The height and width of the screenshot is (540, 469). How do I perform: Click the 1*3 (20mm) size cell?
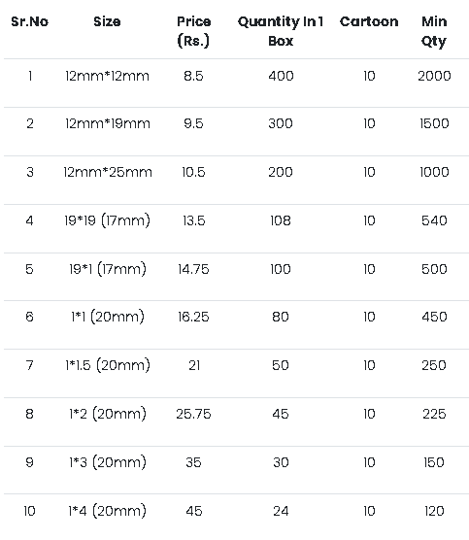108,463
